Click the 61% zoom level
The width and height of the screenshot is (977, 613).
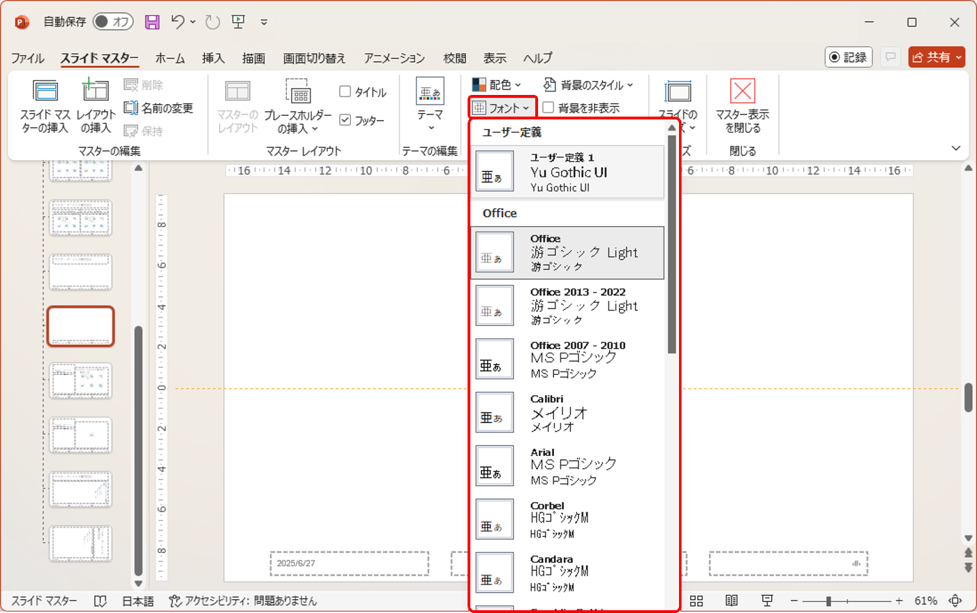point(925,600)
